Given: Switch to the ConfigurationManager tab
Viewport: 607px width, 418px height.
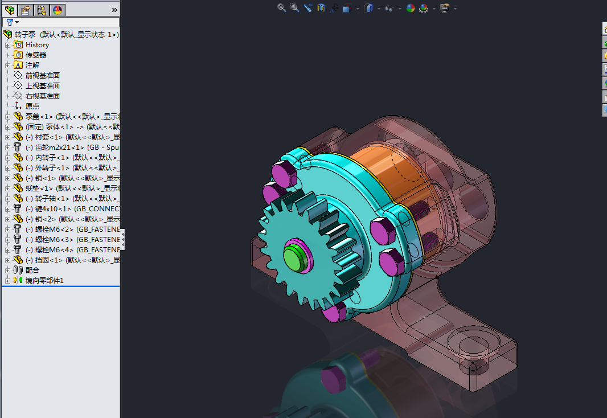Looking at the screenshot, I should pos(42,10).
